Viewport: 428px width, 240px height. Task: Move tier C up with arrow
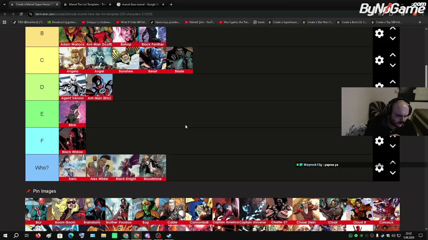393,55
